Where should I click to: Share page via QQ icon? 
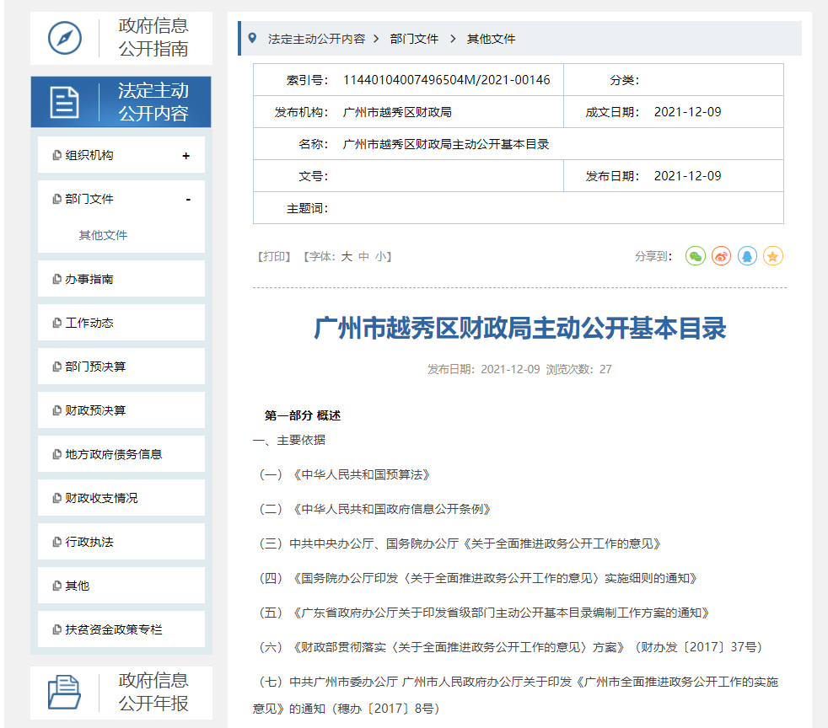747,256
